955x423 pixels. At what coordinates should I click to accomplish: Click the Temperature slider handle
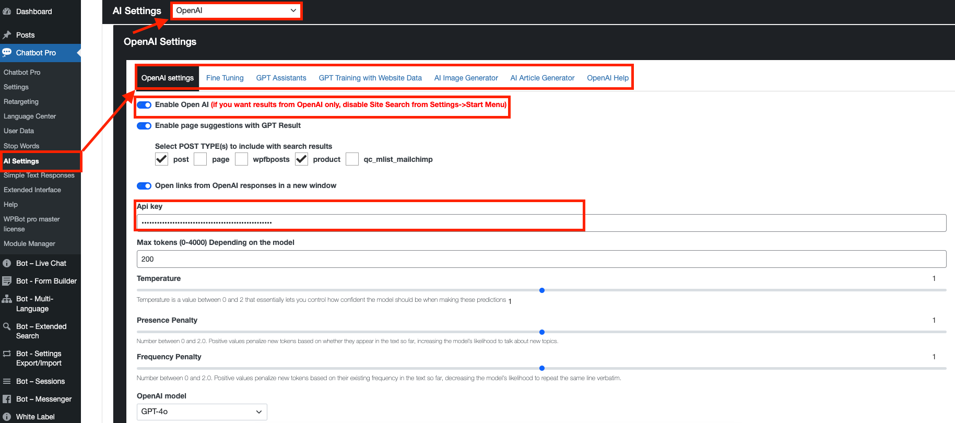coord(542,290)
